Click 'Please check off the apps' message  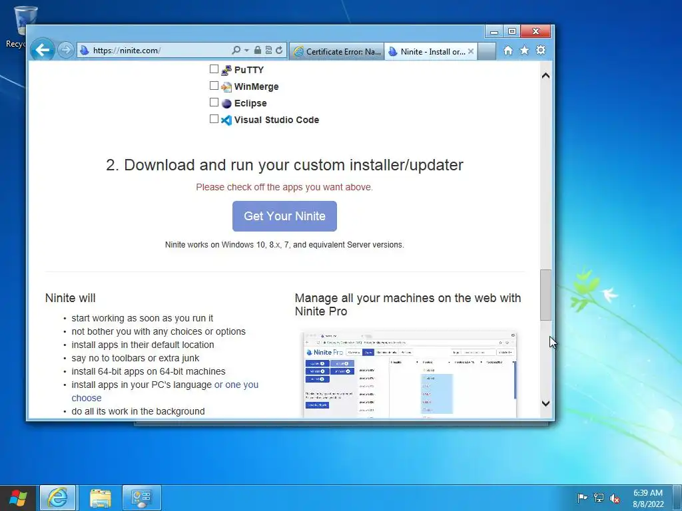click(x=284, y=187)
